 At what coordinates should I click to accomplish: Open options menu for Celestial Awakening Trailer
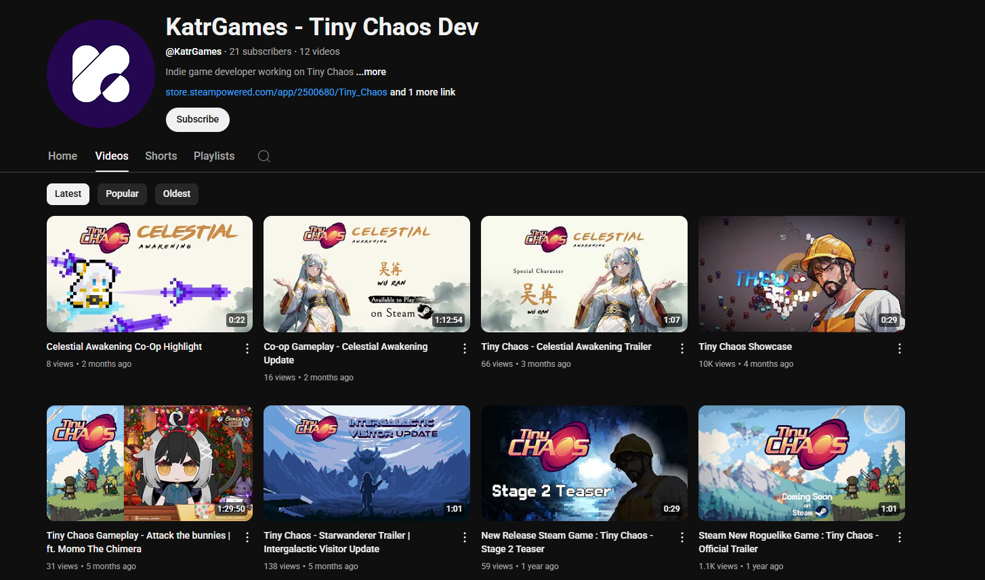click(682, 349)
